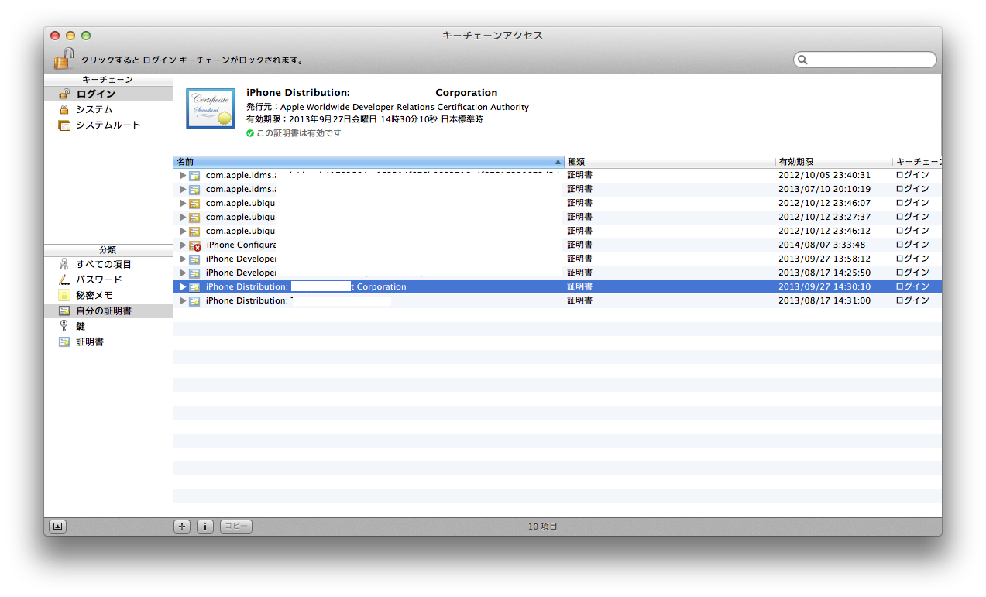Sort by the キーチェーン column header
This screenshot has width=986, height=597.
pyautogui.click(x=917, y=162)
